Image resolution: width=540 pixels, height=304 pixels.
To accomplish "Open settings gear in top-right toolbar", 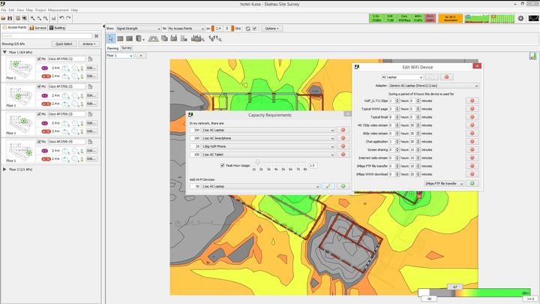I will (520, 18).
